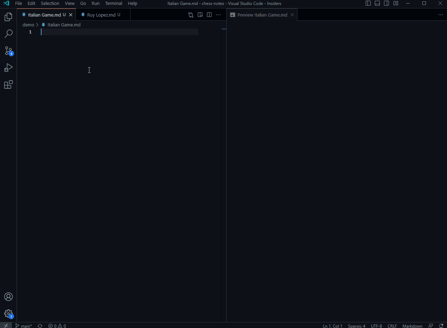Click the demo folder breadcrumb

coord(29,25)
